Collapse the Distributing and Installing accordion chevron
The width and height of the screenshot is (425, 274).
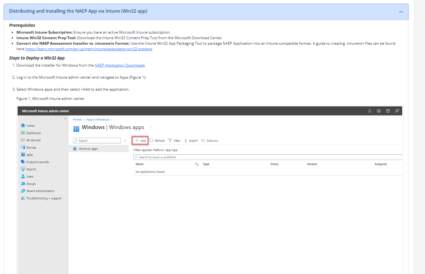click(401, 12)
